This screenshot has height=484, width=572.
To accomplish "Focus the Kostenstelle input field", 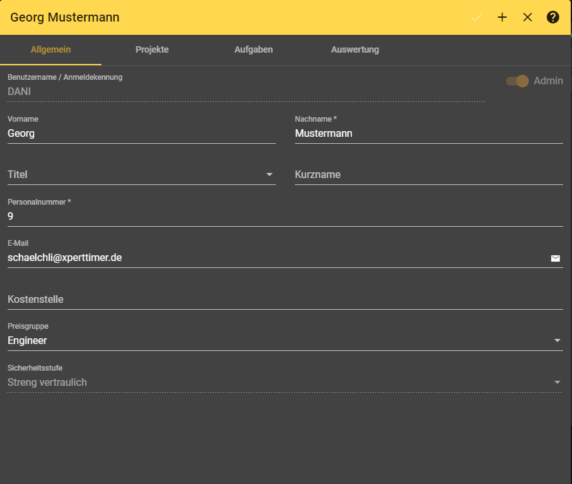I will pyautogui.click(x=284, y=299).
